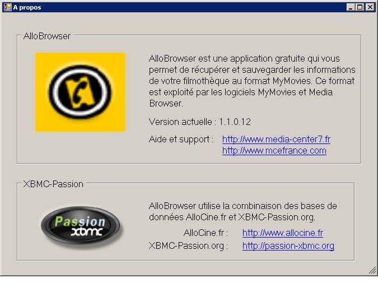Open the mcefrance.com support link
This screenshot has width=378, height=306.
(x=274, y=151)
